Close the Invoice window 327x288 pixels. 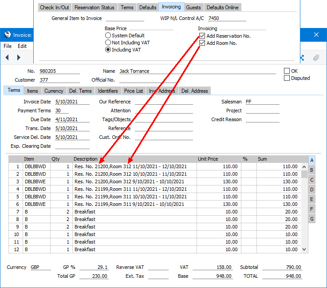coord(316,35)
